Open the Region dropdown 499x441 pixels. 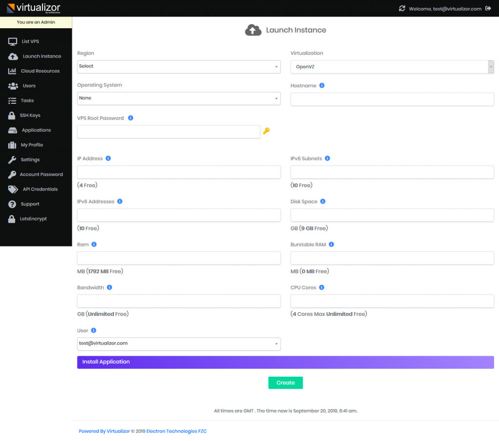pos(178,66)
